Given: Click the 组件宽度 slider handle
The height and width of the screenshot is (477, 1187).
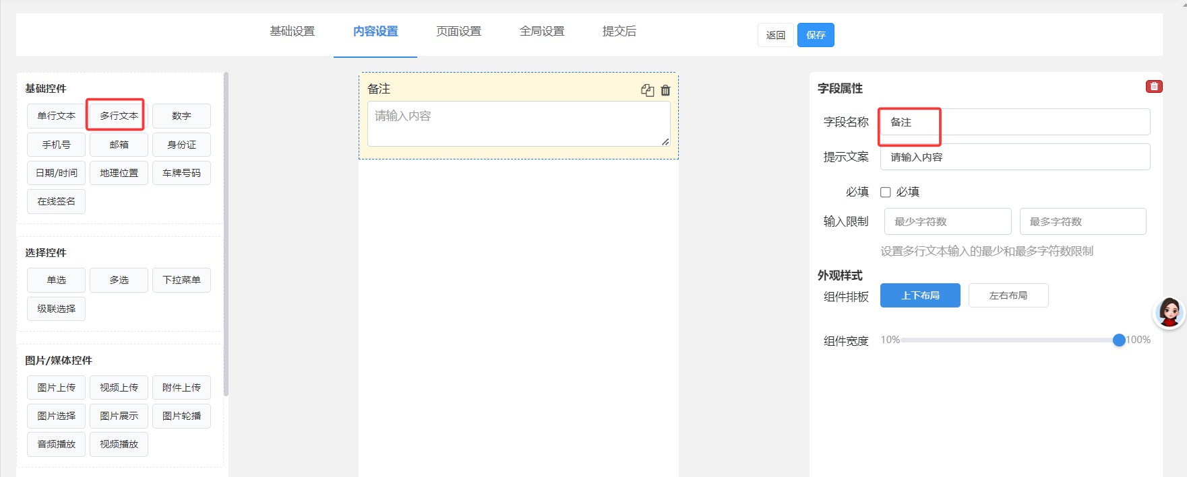Looking at the screenshot, I should (x=1119, y=340).
